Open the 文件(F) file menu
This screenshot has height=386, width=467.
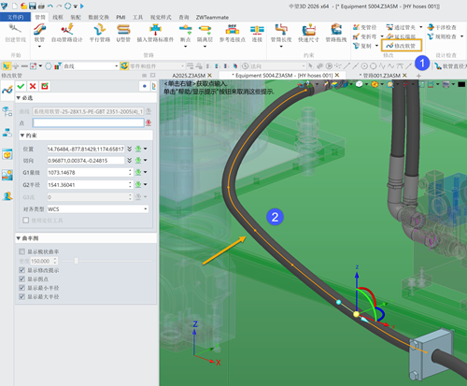(15, 17)
